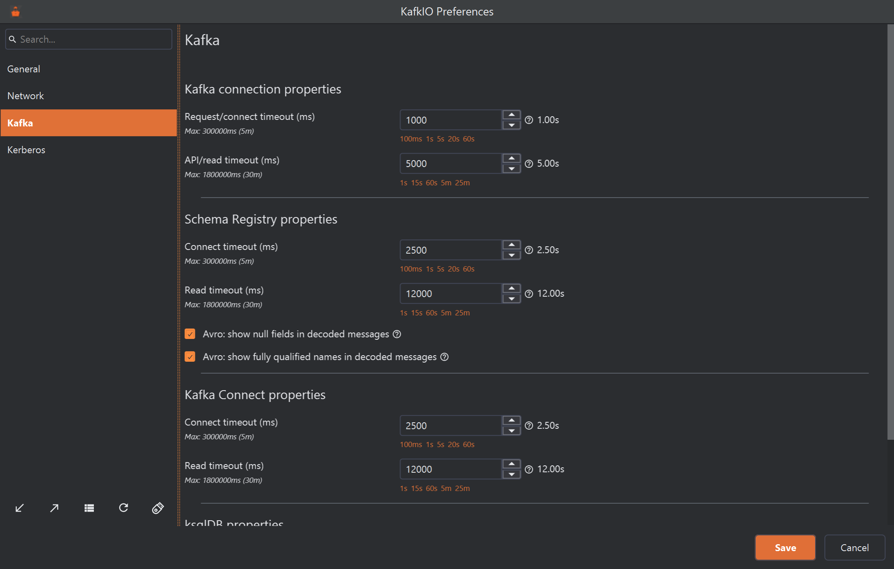Click the vertical scrollbar on the right edge

(x=890, y=232)
